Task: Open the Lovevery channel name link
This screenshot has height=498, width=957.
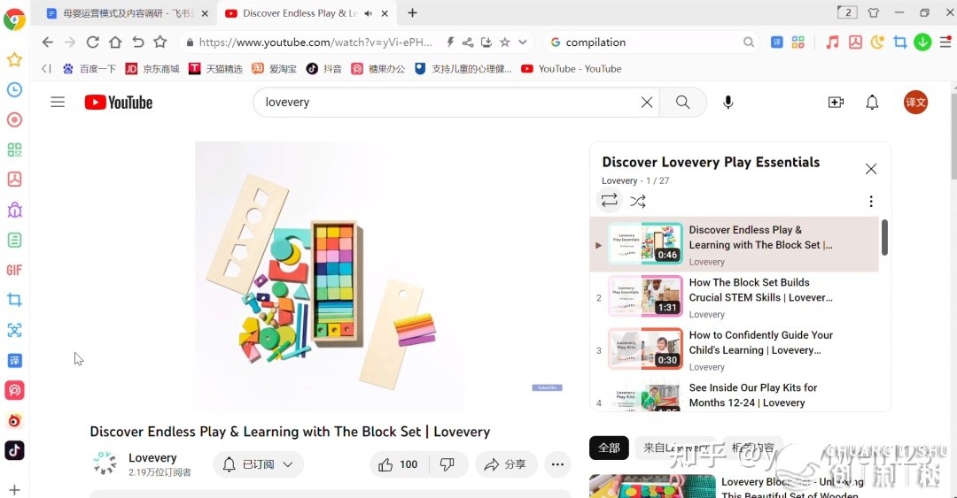Action: click(x=152, y=458)
